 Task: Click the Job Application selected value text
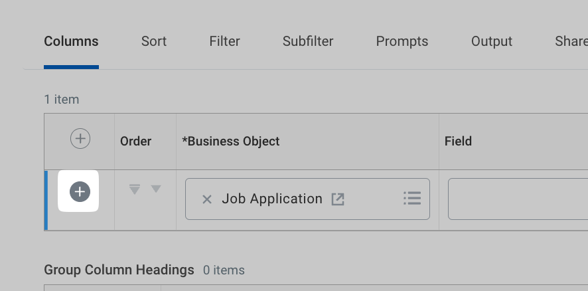point(272,199)
